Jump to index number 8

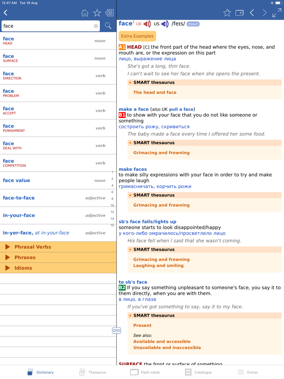(112, 199)
